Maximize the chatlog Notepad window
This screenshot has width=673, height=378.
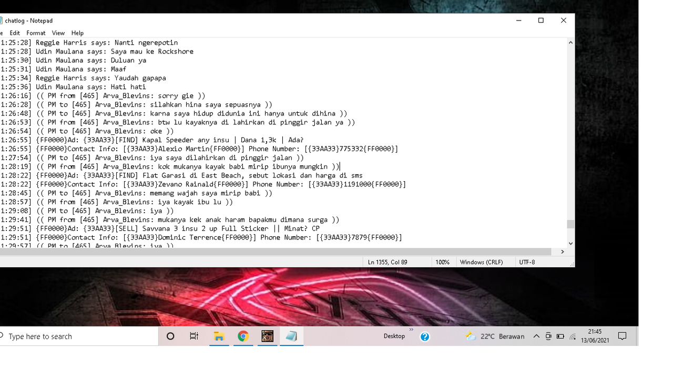(x=541, y=20)
